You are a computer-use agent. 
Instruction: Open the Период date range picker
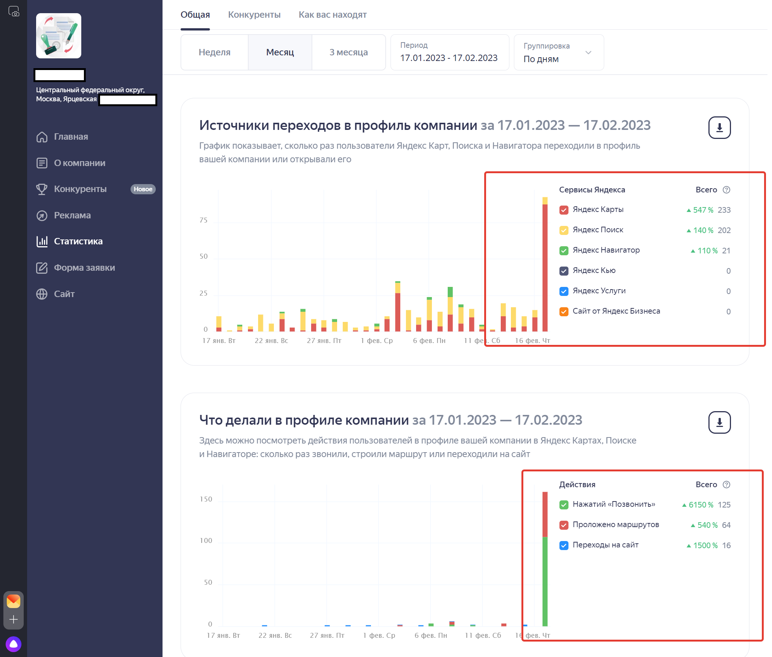(449, 53)
